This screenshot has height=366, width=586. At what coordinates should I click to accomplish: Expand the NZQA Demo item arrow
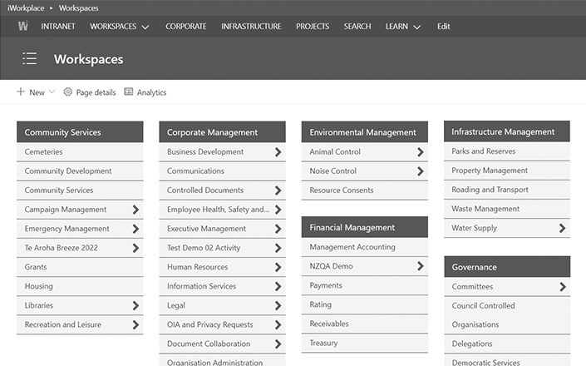[420, 266]
